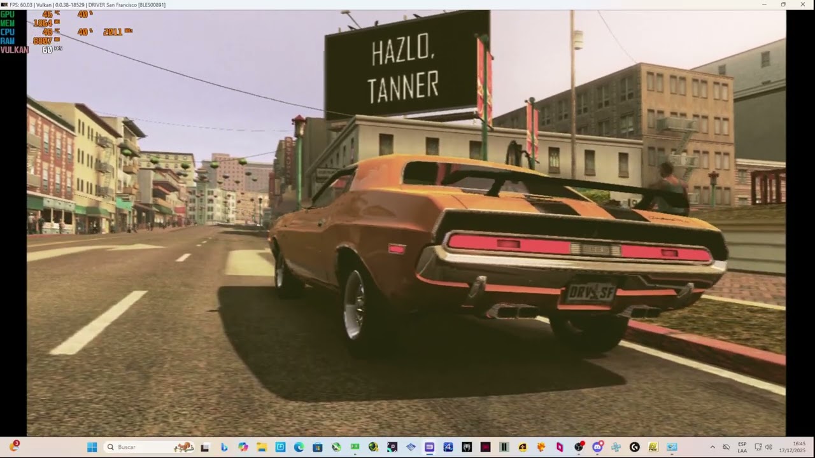The width and height of the screenshot is (815, 458).
Task: Change the ESP LAA keyboard language
Action: point(742,447)
